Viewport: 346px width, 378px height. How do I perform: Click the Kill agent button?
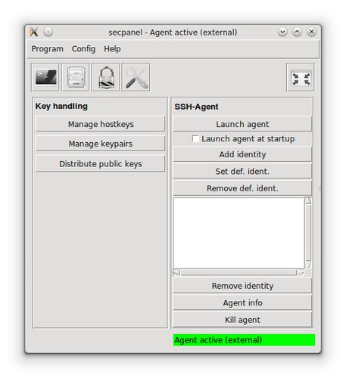tap(242, 320)
